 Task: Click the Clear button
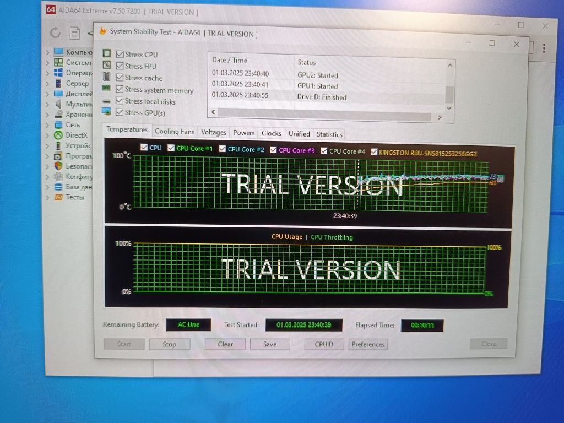(225, 344)
